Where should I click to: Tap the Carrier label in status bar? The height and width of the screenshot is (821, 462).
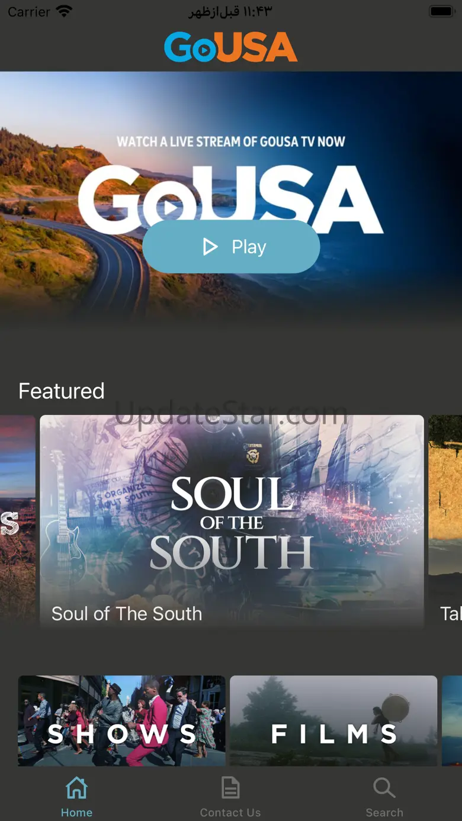[28, 12]
